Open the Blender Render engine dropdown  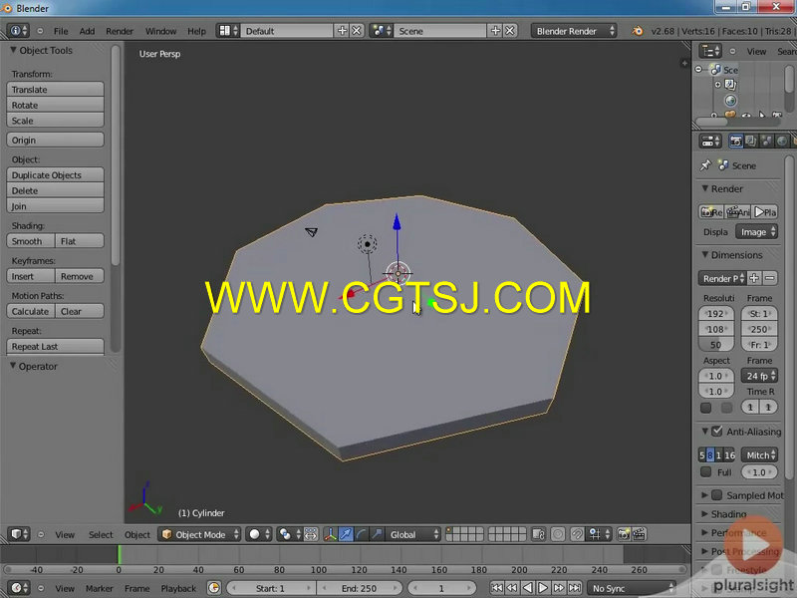575,31
